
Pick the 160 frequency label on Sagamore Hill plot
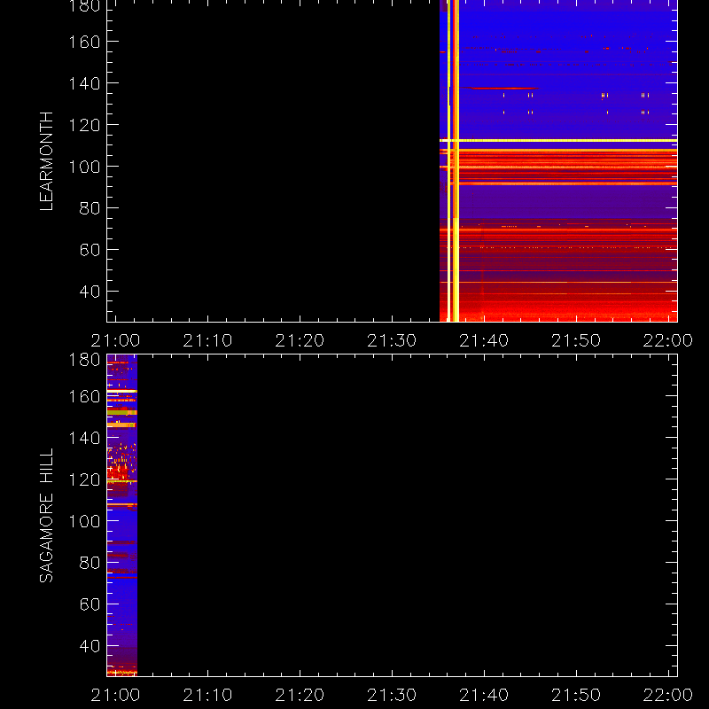(x=84, y=396)
